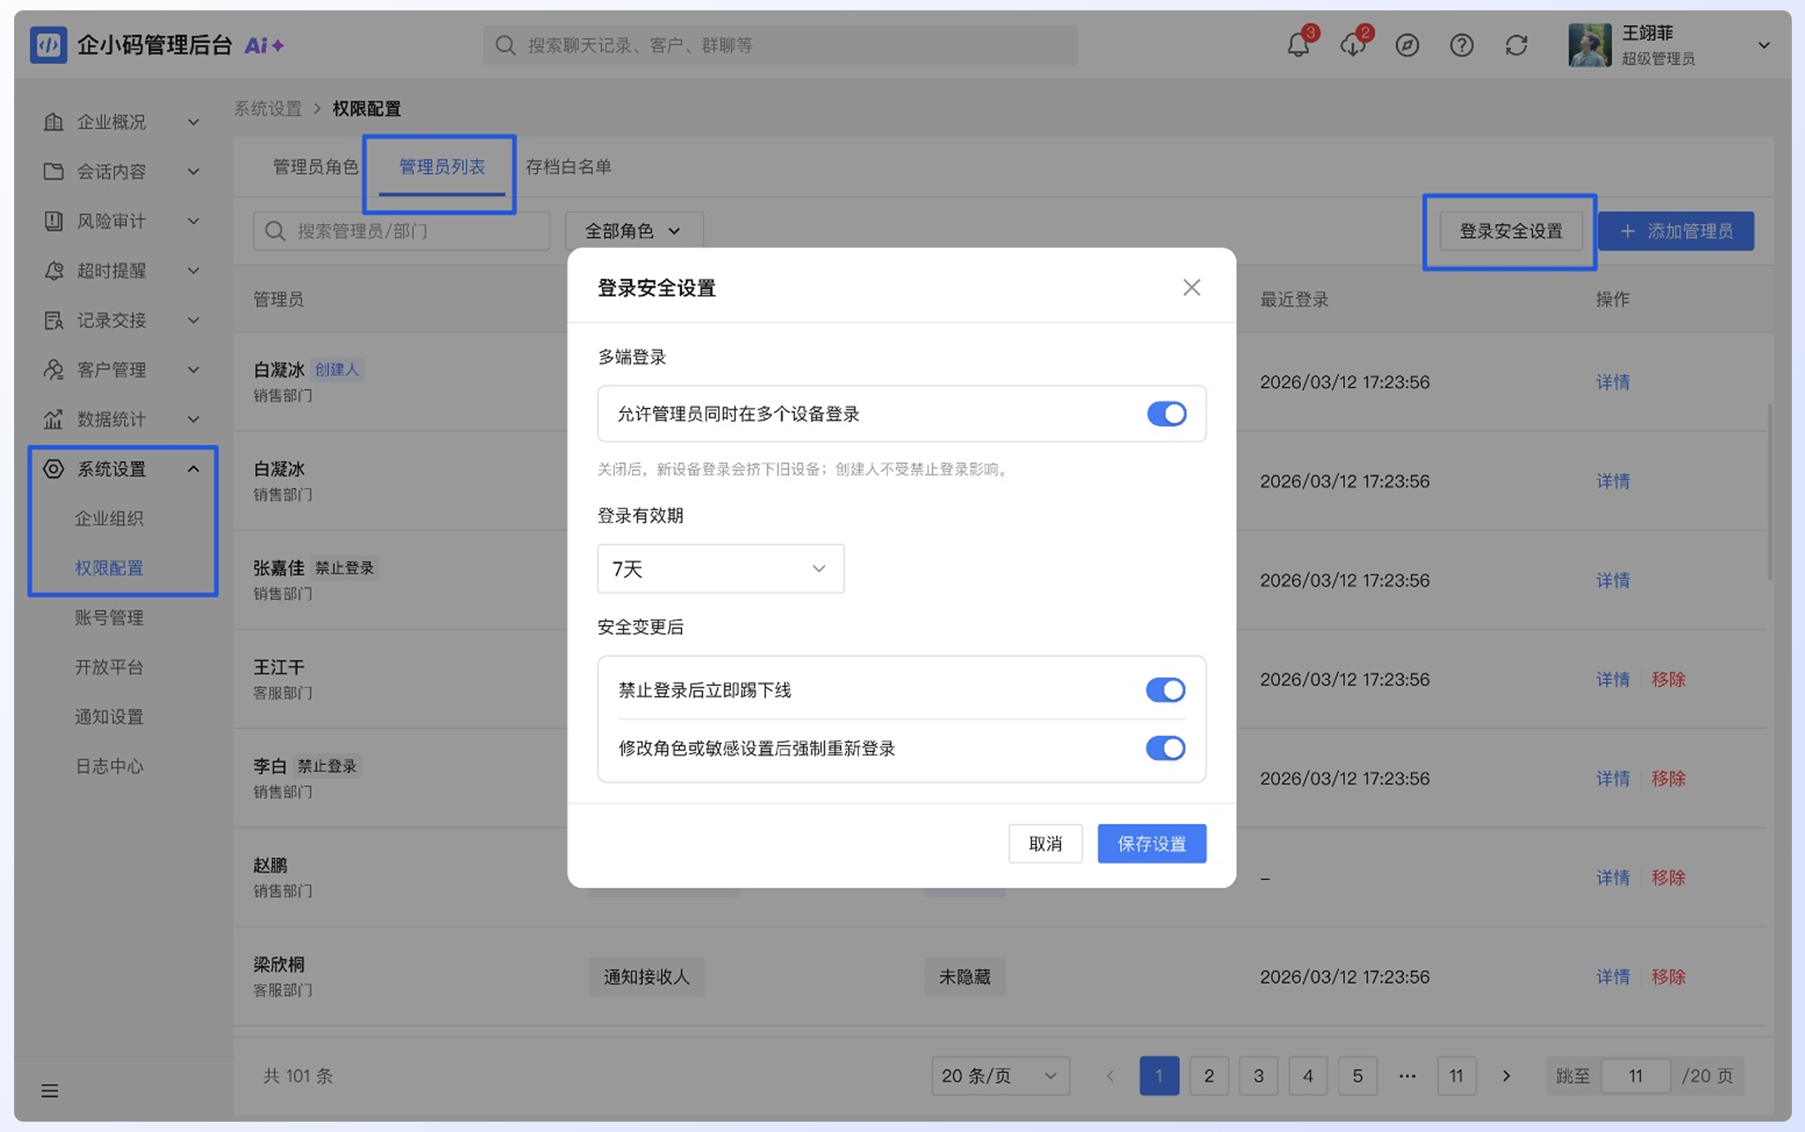Open 详情 for 王江干
This screenshot has height=1132, width=1805.
coord(1613,679)
